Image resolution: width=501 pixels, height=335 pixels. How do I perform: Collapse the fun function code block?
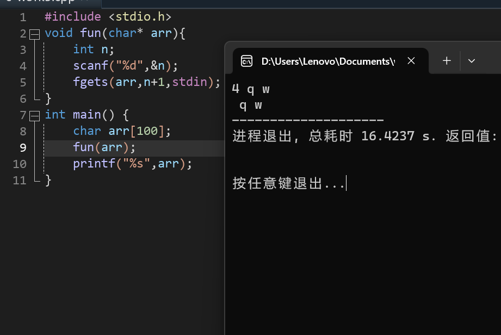34,33
